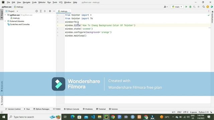This screenshot has width=214, height=120.
Task: Collapse the python use project folder
Action: (5, 15)
